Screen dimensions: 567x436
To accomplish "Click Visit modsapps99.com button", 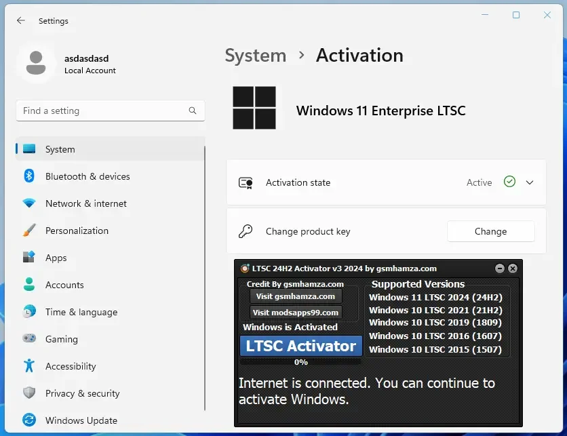I will pos(296,313).
